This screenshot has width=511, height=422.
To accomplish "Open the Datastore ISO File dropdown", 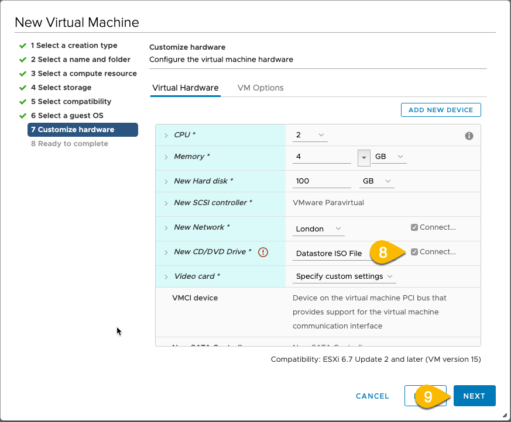I will click(x=344, y=254).
